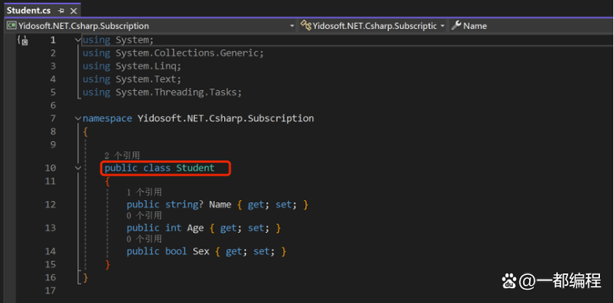Screen dimensions: 614x303
Task: Click 'using System;' on line 1
Action: coord(118,40)
